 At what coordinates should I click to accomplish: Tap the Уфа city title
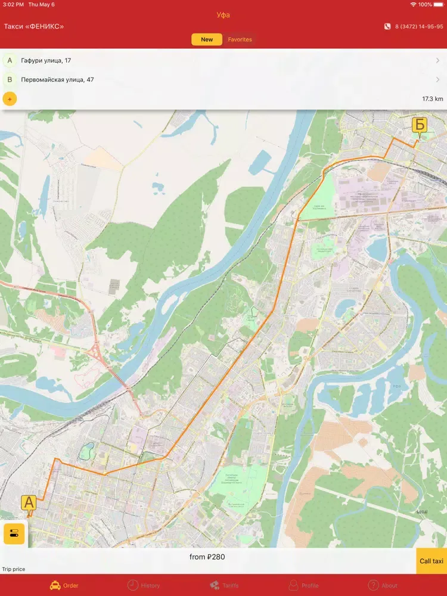pos(223,15)
